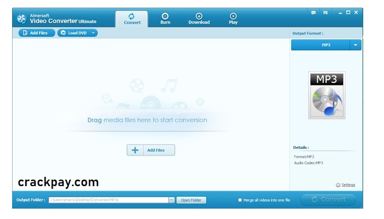Click the Output Format label
Viewport: 384px width, 219px height.
[308, 33]
